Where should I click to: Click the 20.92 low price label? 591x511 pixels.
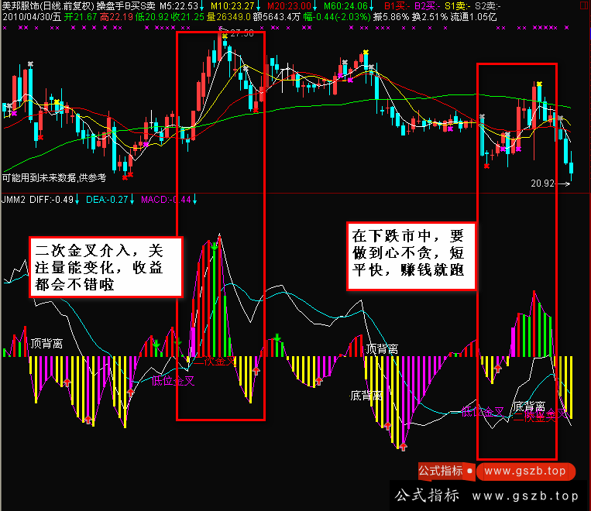[x=545, y=184]
